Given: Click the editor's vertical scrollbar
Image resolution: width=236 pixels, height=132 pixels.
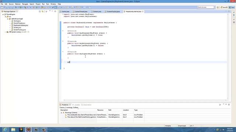Looking at the screenshot, I should click(x=228, y=56).
